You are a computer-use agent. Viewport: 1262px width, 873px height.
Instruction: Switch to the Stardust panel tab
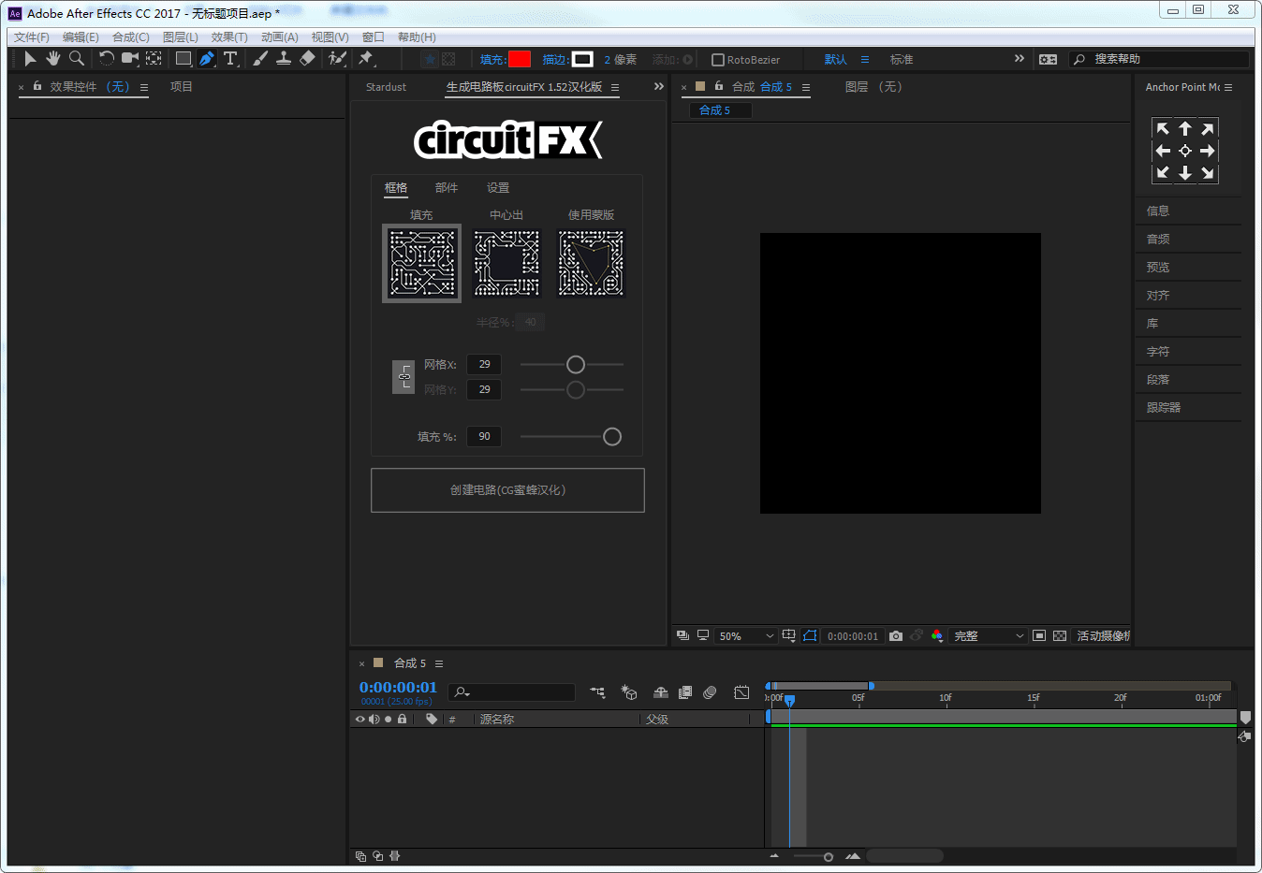point(386,87)
